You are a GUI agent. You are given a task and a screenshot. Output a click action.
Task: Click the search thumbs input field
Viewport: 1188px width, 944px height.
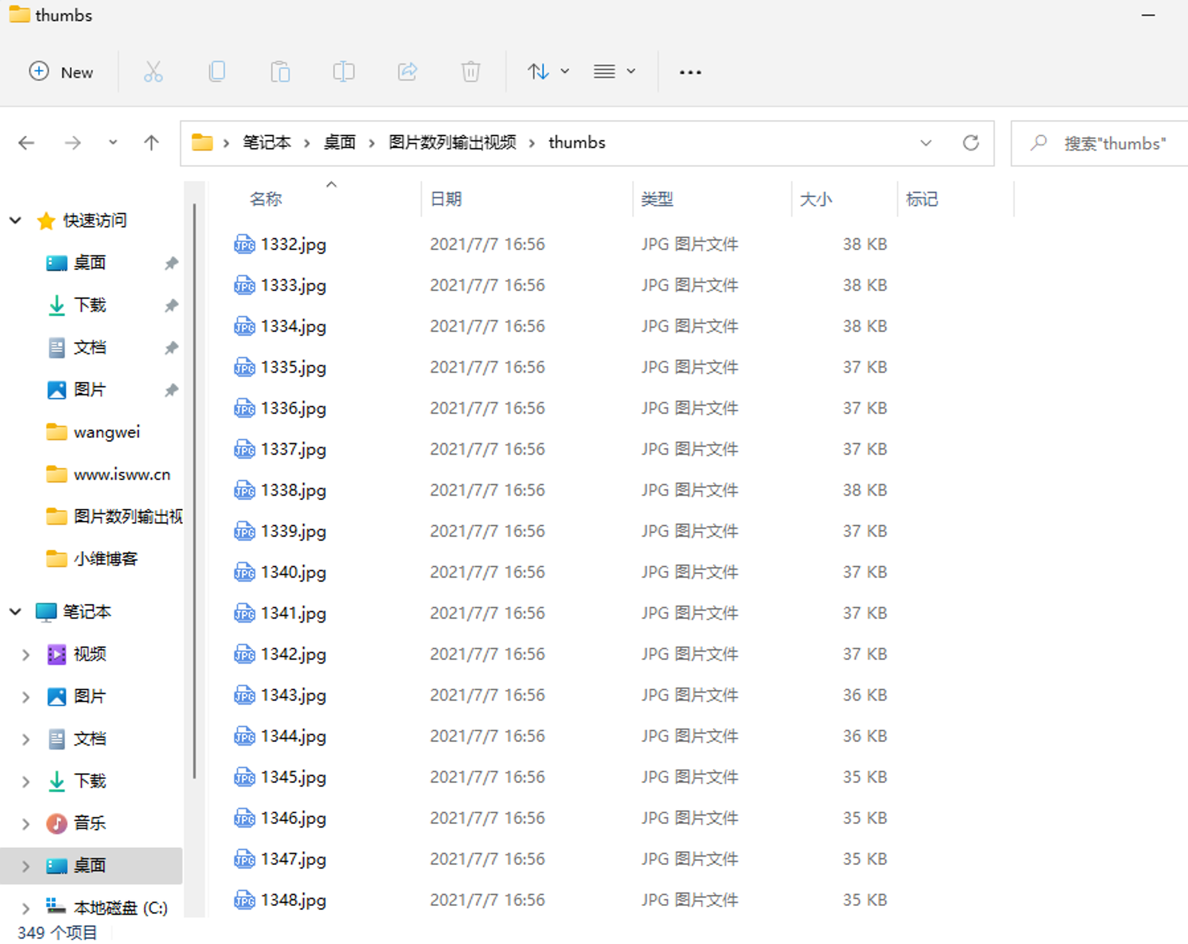1099,144
